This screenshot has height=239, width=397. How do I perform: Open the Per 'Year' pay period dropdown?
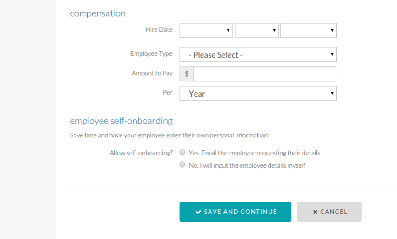pos(258,93)
